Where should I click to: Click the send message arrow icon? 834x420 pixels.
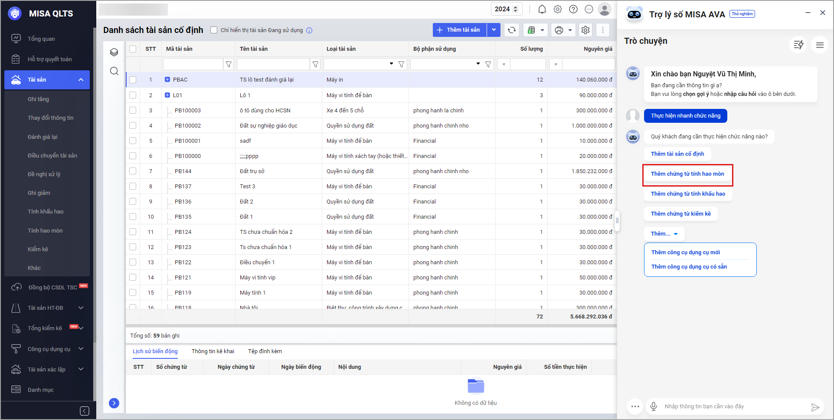pos(815,407)
